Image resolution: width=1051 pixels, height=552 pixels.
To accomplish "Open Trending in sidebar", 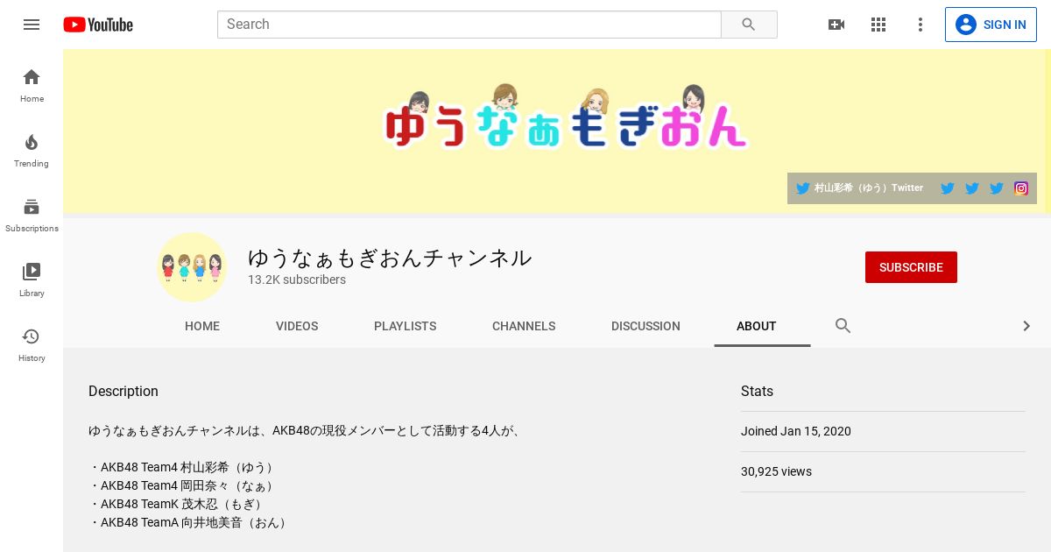I will [32, 151].
